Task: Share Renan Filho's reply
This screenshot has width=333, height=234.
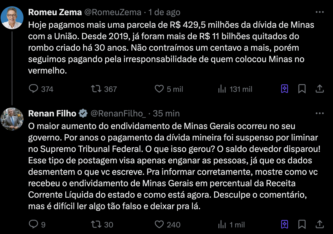Action: coord(320,225)
